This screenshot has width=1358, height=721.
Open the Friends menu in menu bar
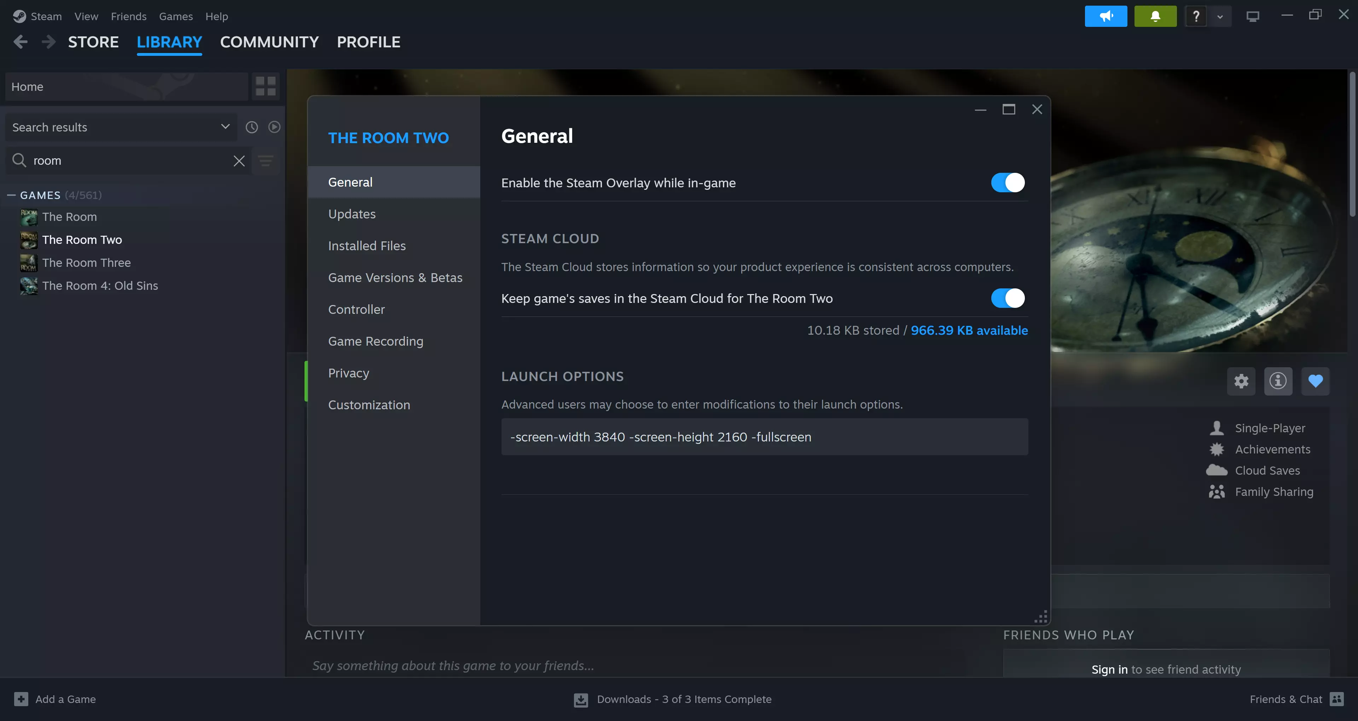pos(129,16)
